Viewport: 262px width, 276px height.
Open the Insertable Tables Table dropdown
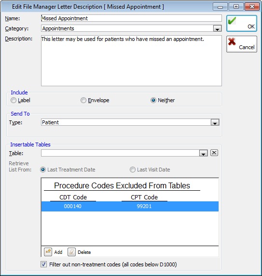point(203,153)
